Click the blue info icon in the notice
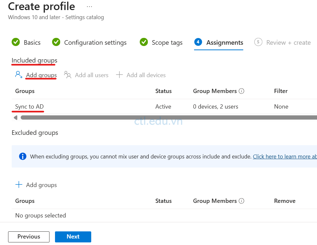Image resolution: width=317 pixels, height=245 pixels. pos(23,156)
